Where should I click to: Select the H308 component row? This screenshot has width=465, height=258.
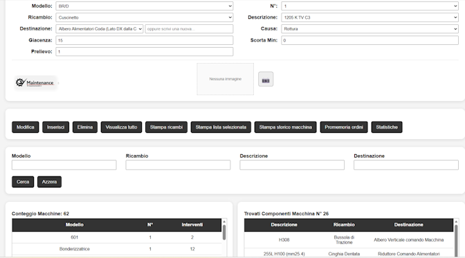tap(349, 240)
